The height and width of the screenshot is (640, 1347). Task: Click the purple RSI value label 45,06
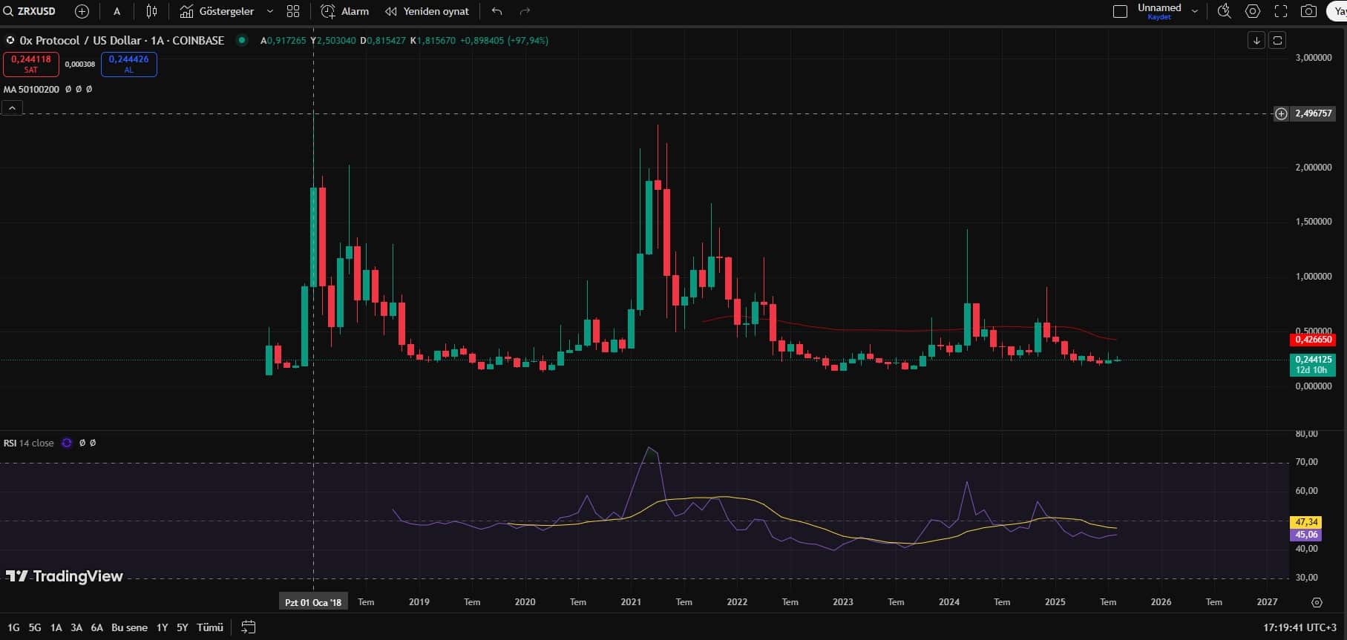[1306, 535]
